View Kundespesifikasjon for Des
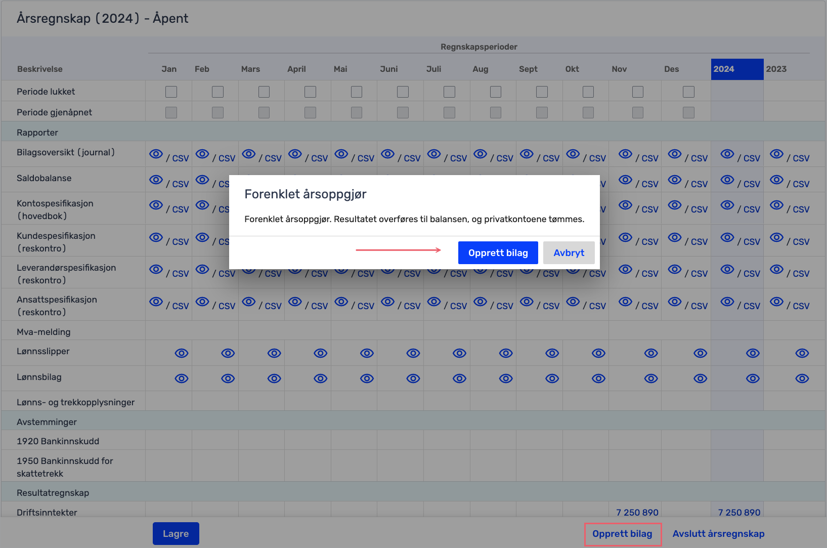This screenshot has height=548, width=827. pos(674,238)
